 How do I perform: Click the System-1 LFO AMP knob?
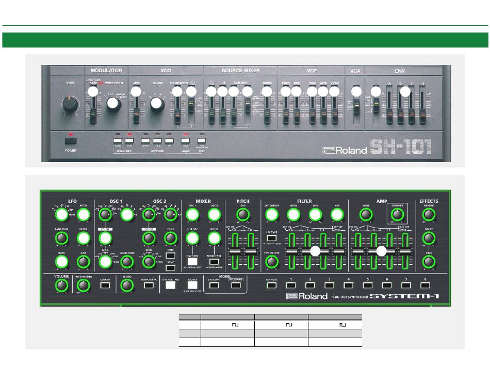[84, 262]
